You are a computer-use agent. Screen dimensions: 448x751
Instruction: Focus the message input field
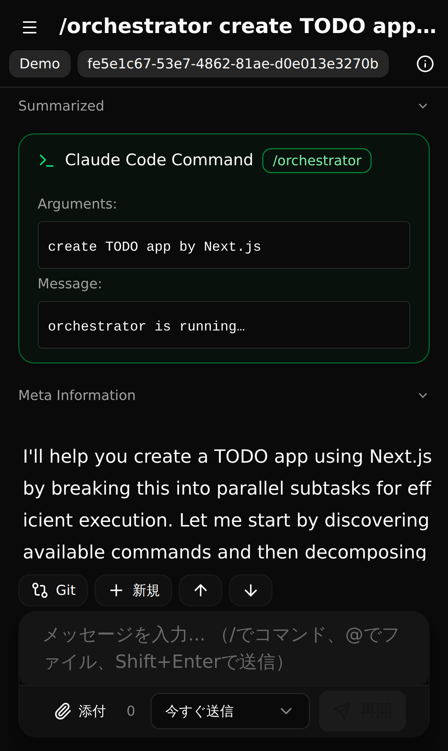pyautogui.click(x=223, y=648)
